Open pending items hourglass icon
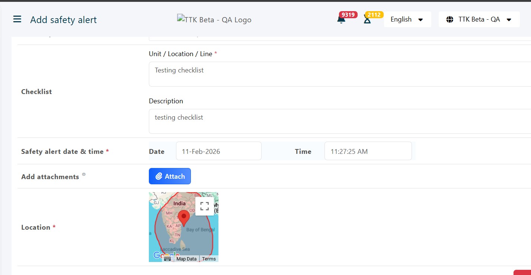 click(x=367, y=20)
